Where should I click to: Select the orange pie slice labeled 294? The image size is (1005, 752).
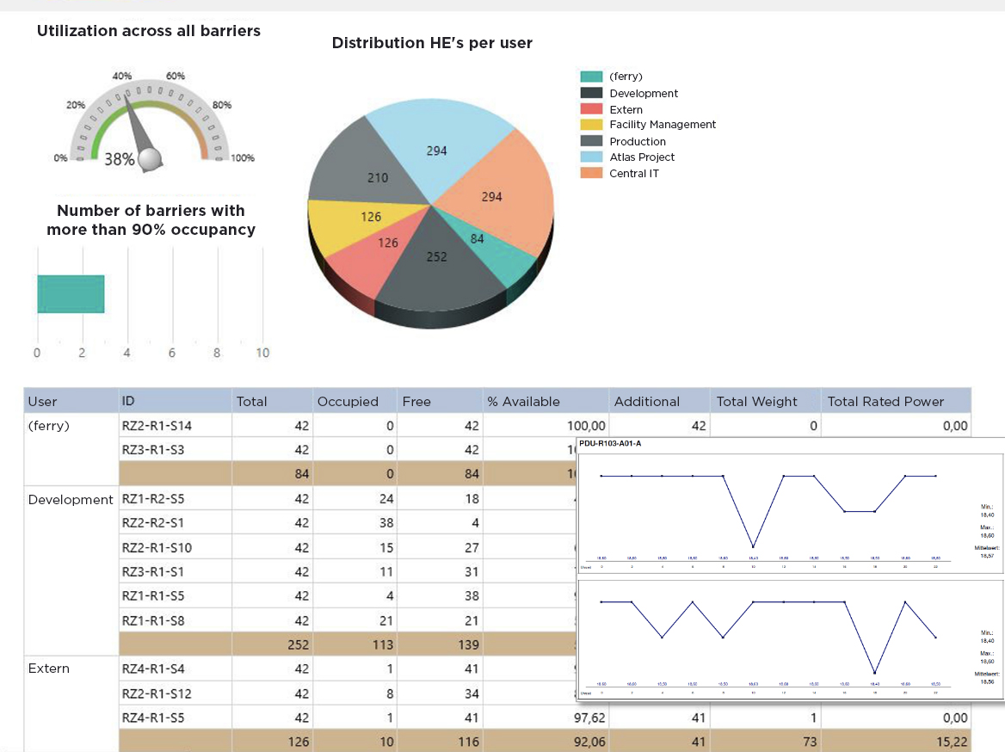[x=499, y=194]
